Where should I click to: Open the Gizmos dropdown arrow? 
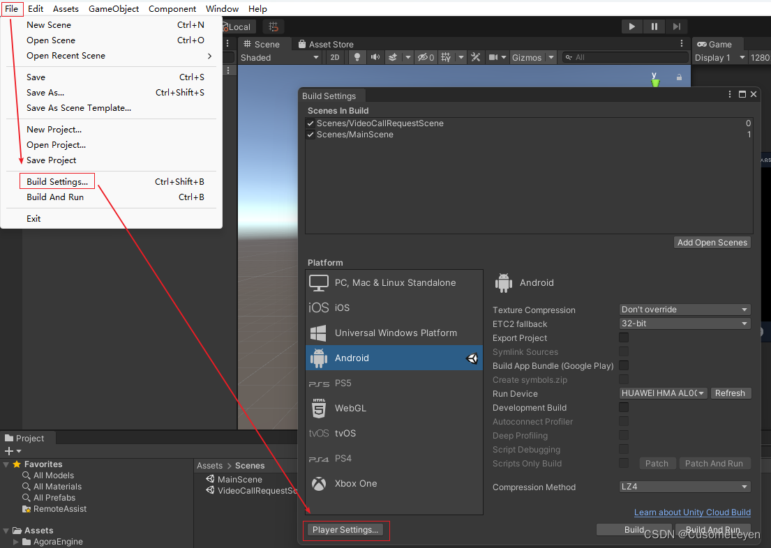551,57
